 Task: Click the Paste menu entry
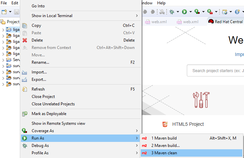pyautogui.click(x=81, y=33)
